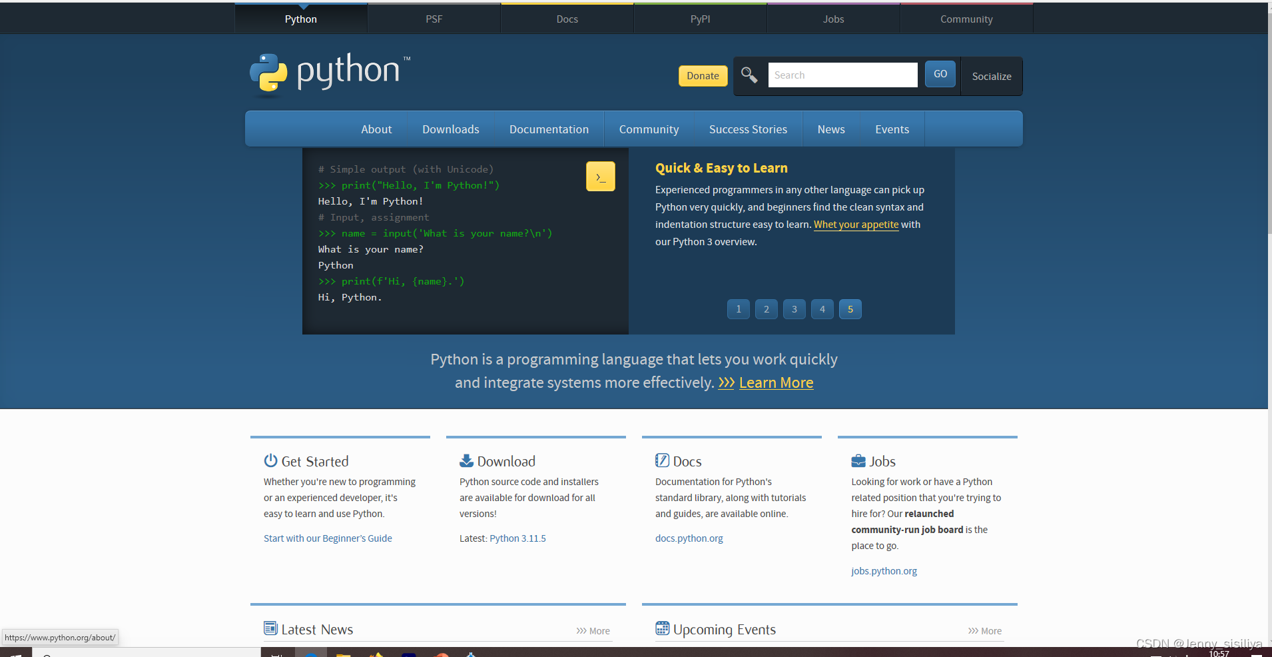Open the Python top tab
This screenshot has width=1272, height=657.
point(301,19)
